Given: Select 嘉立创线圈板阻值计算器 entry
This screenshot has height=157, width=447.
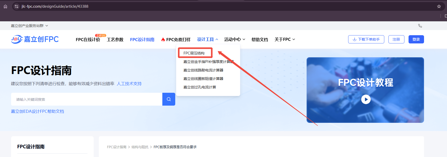Looking at the screenshot, I should click(203, 79).
